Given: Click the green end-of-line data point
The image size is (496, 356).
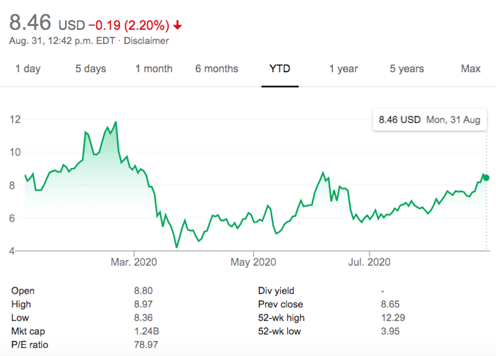Looking at the screenshot, I should [x=486, y=177].
